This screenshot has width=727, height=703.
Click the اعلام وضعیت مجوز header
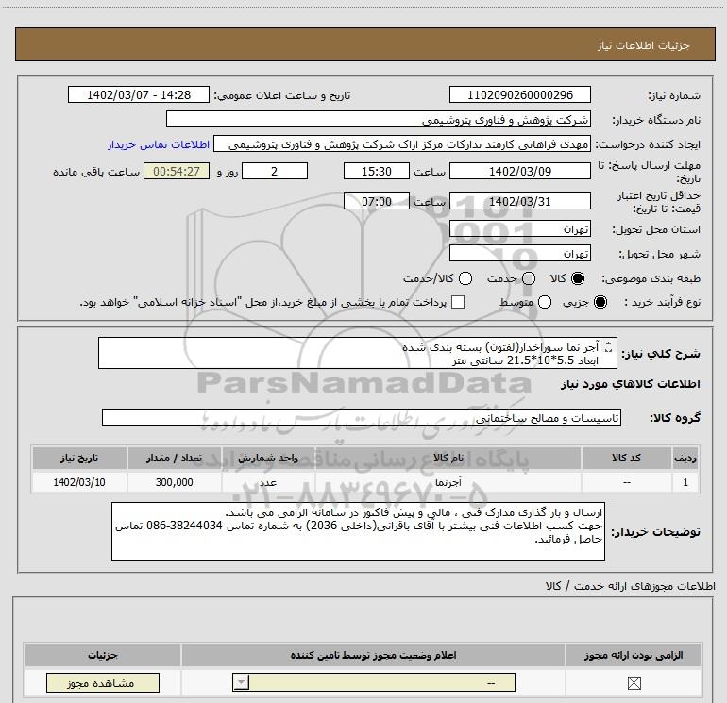pyautogui.click(x=373, y=655)
